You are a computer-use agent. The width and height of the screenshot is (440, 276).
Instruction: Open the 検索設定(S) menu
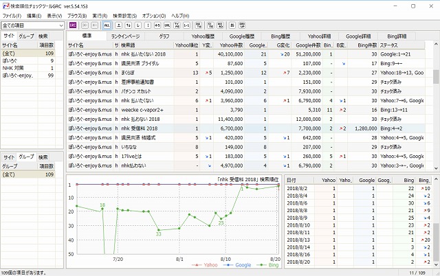[x=125, y=16]
